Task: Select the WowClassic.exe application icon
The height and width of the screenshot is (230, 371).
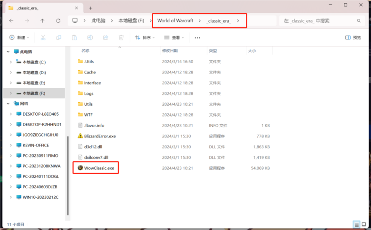Action: coord(80,168)
